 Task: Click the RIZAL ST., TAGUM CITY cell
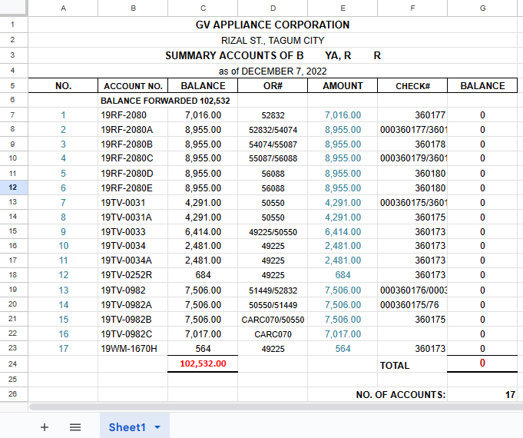[x=273, y=41]
